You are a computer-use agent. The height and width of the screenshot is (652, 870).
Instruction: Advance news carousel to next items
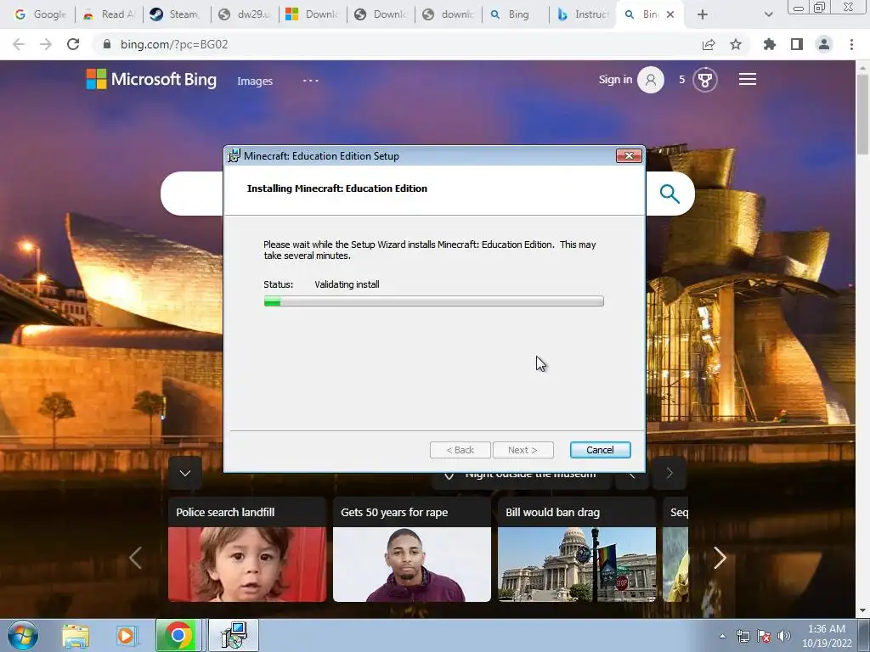point(720,558)
